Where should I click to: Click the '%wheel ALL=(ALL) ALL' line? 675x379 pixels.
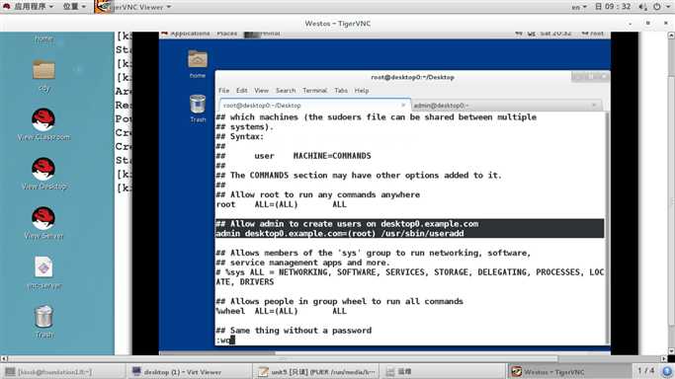282,311
